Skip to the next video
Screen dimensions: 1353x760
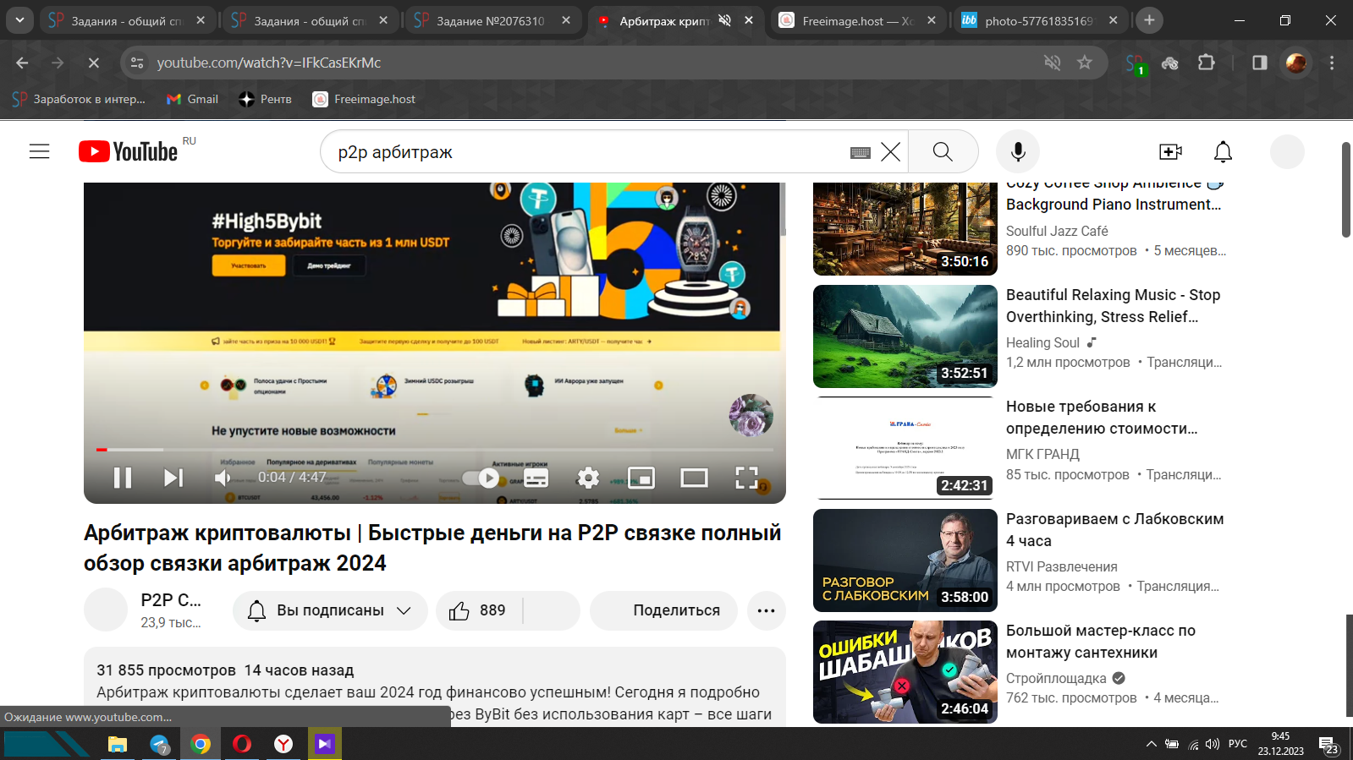pos(173,478)
